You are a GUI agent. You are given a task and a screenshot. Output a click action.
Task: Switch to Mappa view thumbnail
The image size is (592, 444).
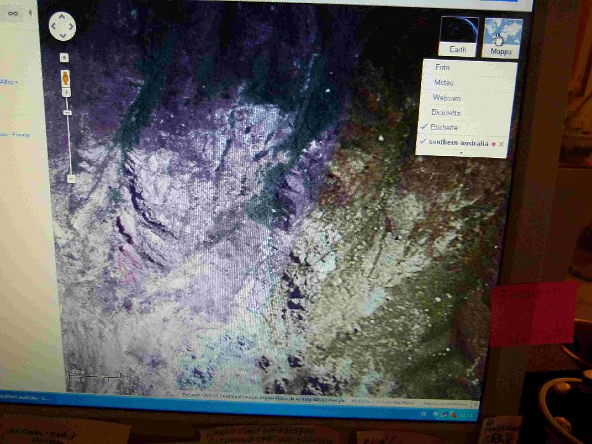pos(501,38)
